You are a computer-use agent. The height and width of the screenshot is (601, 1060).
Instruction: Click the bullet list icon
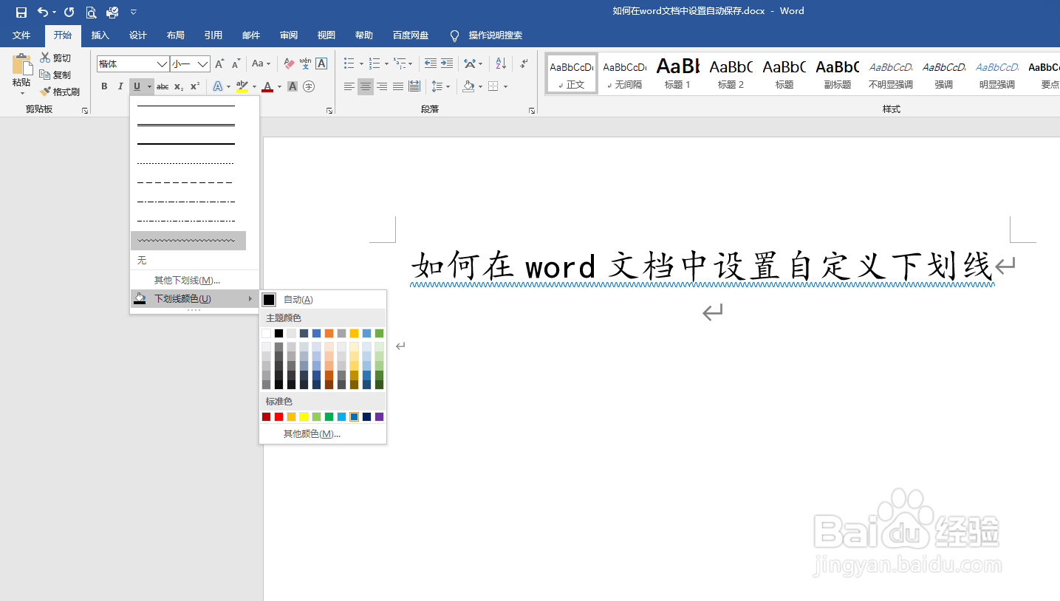pos(349,64)
